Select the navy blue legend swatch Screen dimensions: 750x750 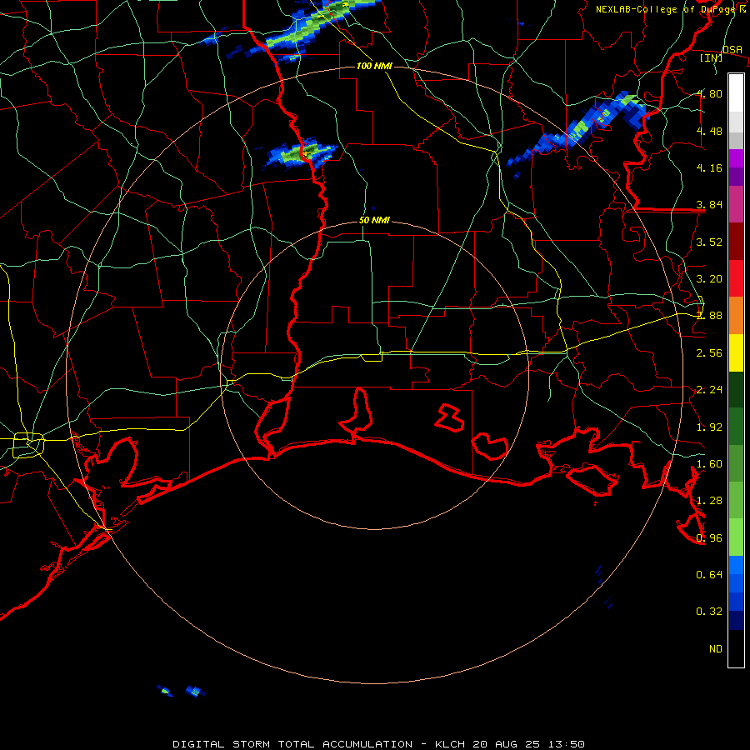(736, 620)
